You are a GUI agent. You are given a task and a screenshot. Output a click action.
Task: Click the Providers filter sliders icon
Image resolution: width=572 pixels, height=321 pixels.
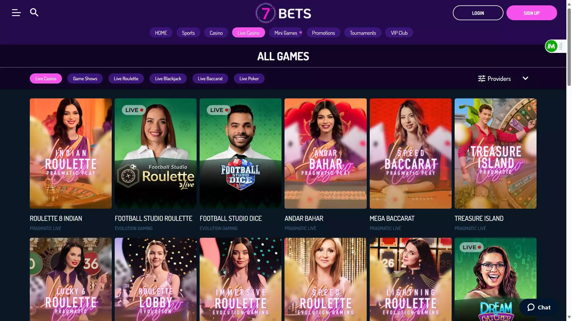481,78
